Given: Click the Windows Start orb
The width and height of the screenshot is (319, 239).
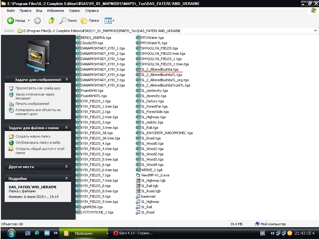Looking at the screenshot, I should (x=12, y=233).
